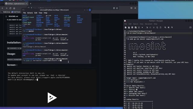Toggle reader view in browser address bar
This screenshot has width=193, height=109.
pos(114,8)
